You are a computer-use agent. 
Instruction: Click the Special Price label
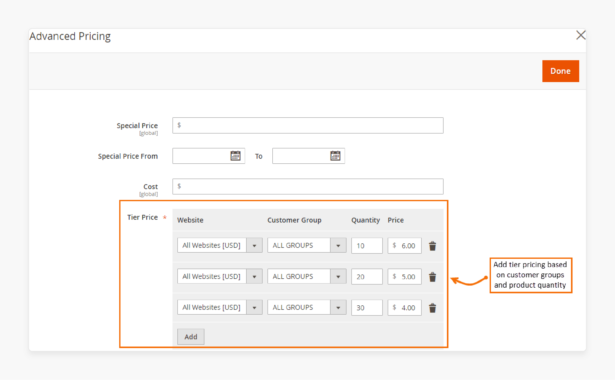pyautogui.click(x=137, y=126)
